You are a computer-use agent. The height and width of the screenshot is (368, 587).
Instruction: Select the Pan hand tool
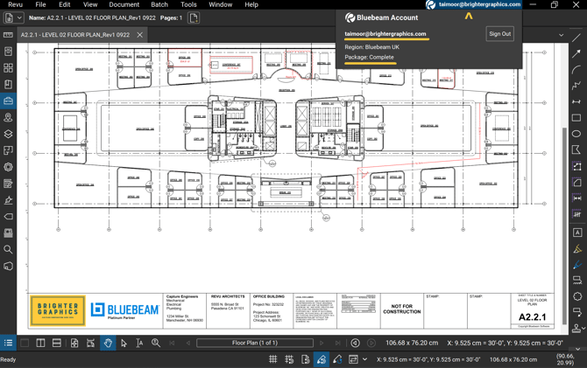[108, 343]
